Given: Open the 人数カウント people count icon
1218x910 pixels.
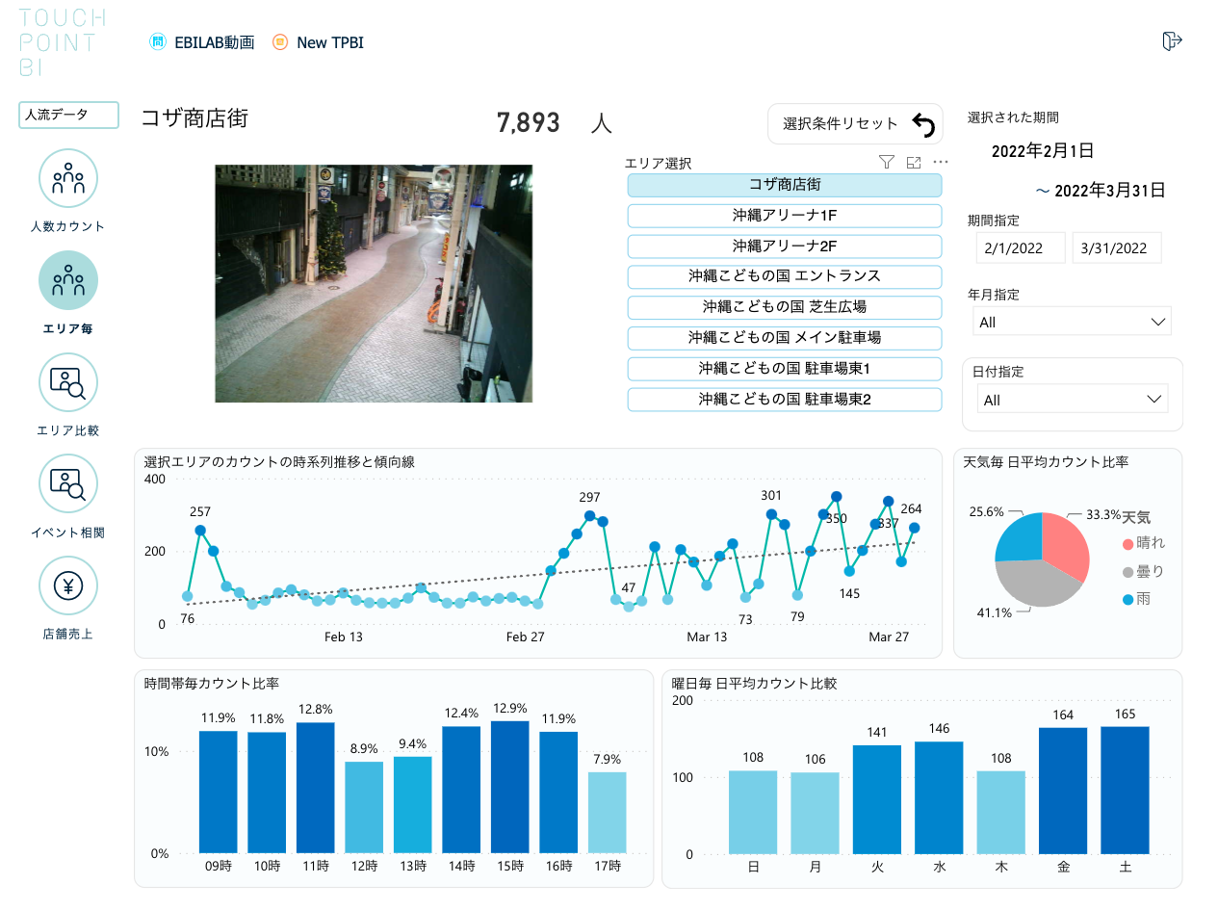Looking at the screenshot, I should tap(68, 178).
